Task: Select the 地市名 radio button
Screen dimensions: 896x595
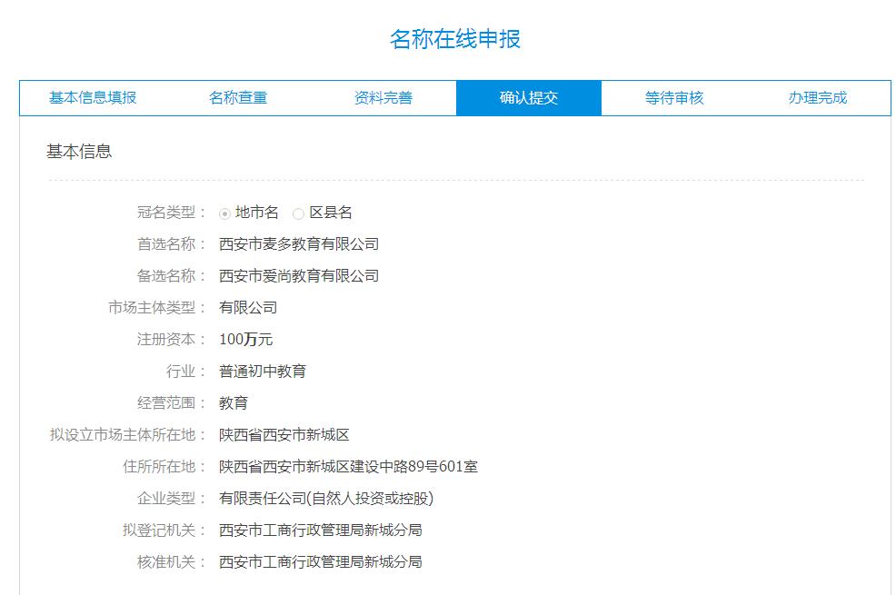Action: [x=224, y=213]
